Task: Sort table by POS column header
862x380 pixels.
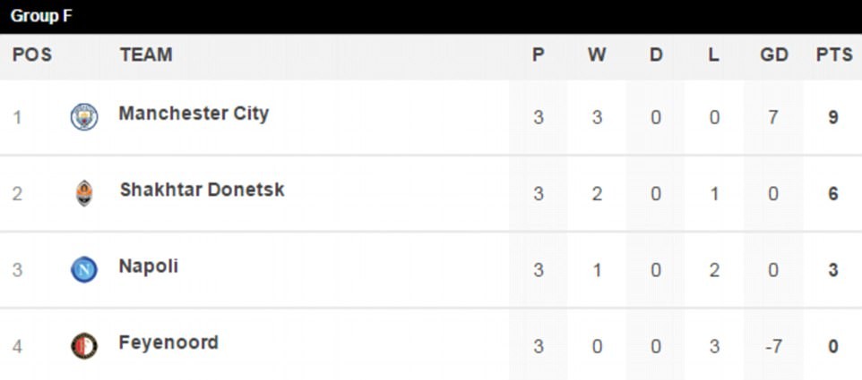Action: pyautogui.click(x=31, y=55)
